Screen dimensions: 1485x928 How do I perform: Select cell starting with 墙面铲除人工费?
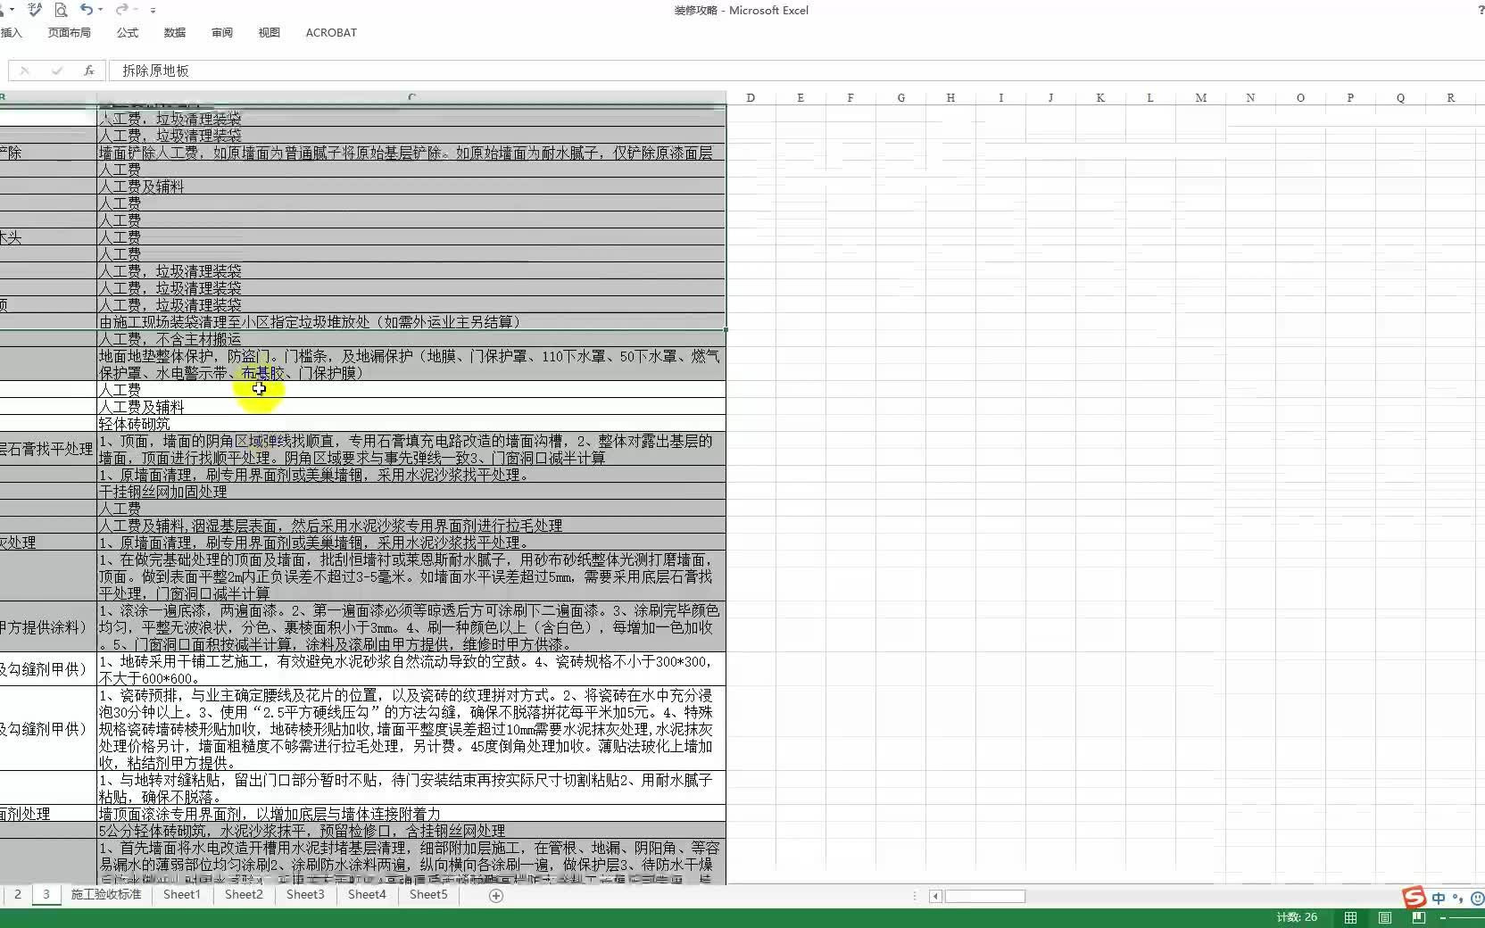coord(411,153)
